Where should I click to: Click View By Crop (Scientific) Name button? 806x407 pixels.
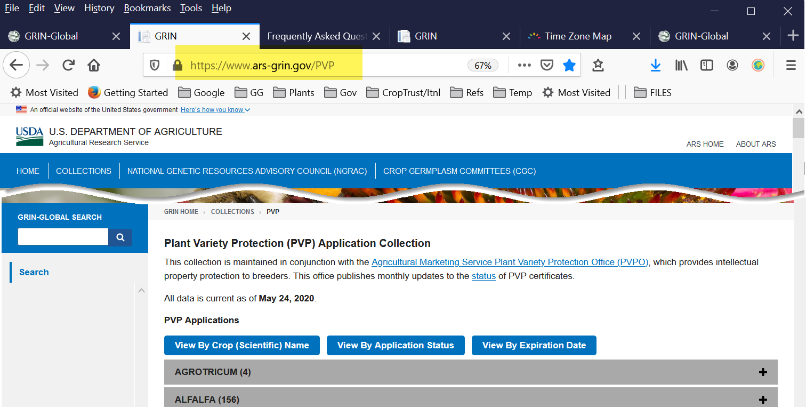[x=242, y=345]
